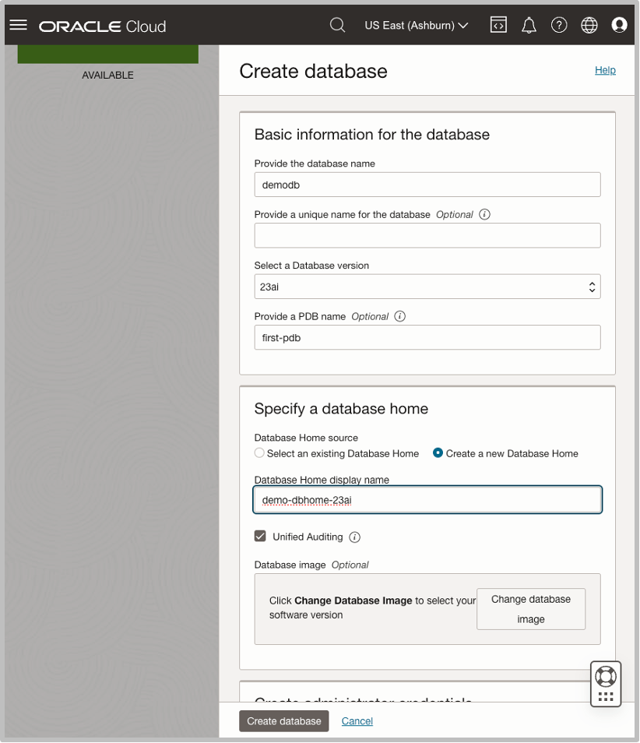Viewport: 640px width, 743px height.
Task: Open the help question-mark icon
Action: 559,24
